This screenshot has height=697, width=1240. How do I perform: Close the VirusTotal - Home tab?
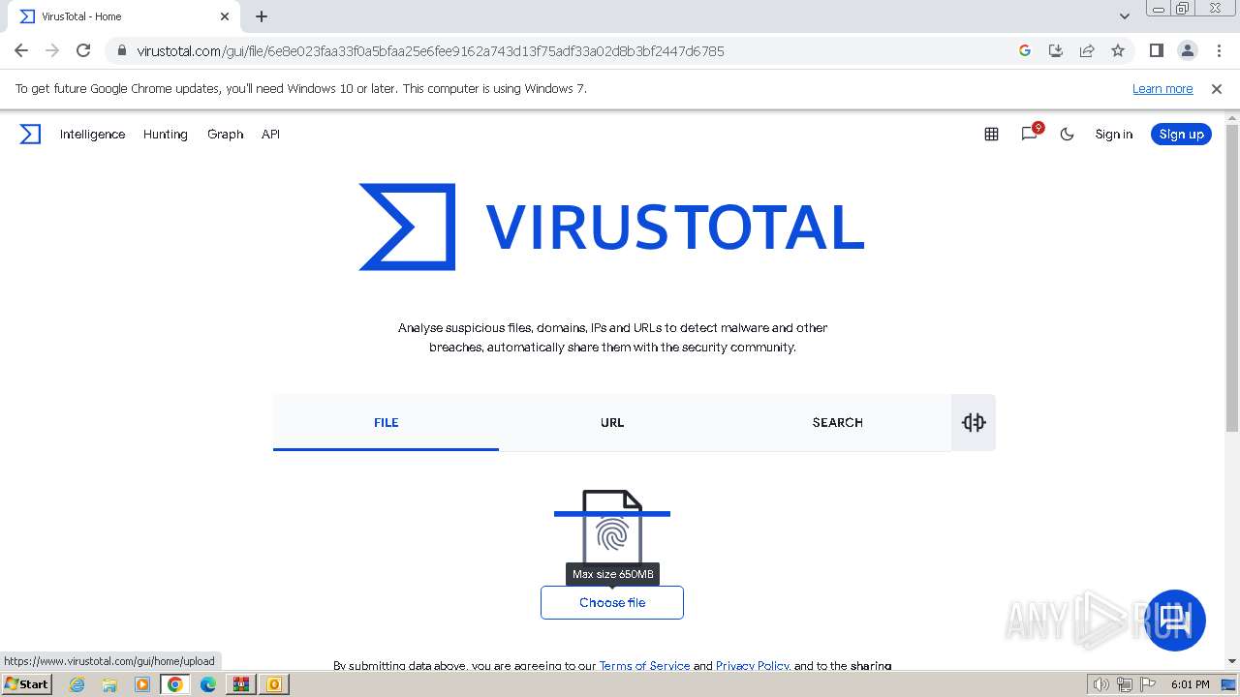coord(225,16)
